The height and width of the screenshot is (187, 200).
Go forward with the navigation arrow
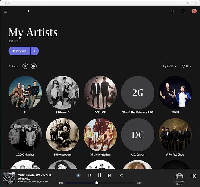[x=28, y=11]
